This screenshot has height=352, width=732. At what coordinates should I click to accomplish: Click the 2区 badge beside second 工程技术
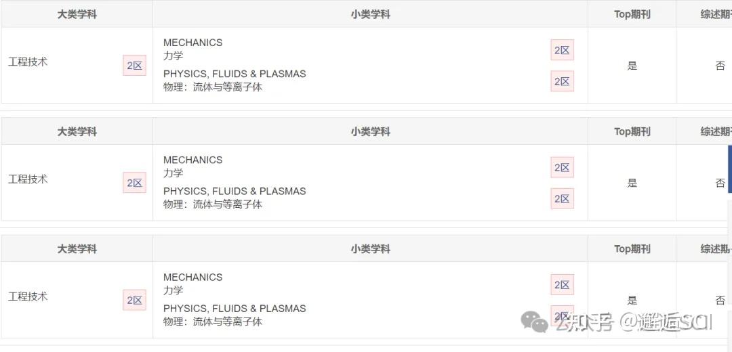tap(134, 183)
